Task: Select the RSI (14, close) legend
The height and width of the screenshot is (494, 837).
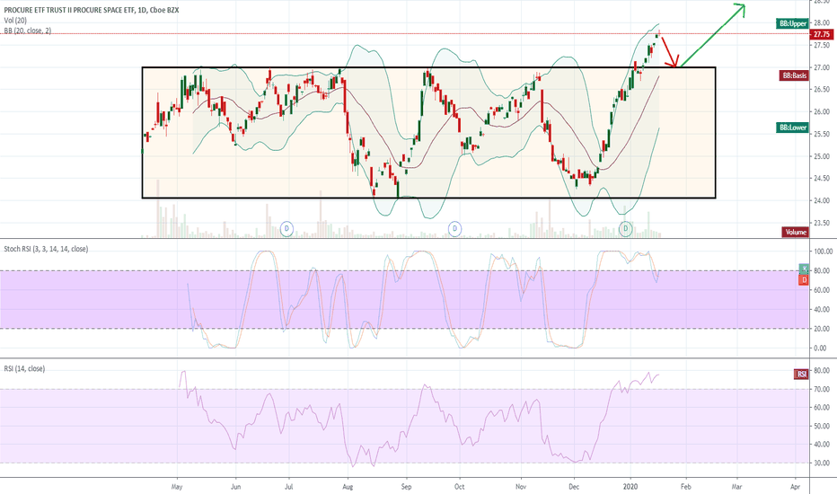Action: [x=24, y=368]
